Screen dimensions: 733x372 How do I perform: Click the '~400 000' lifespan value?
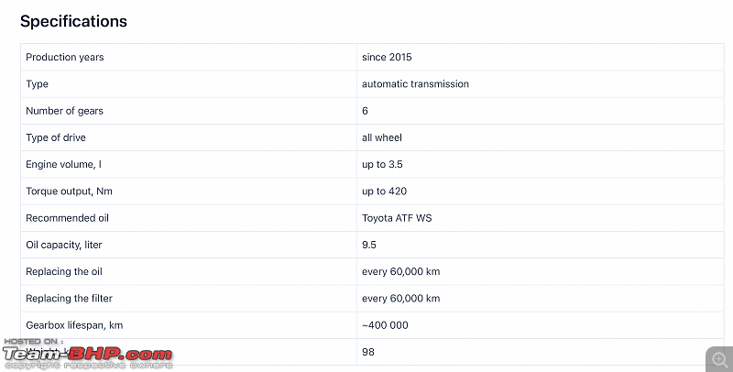[385, 325]
